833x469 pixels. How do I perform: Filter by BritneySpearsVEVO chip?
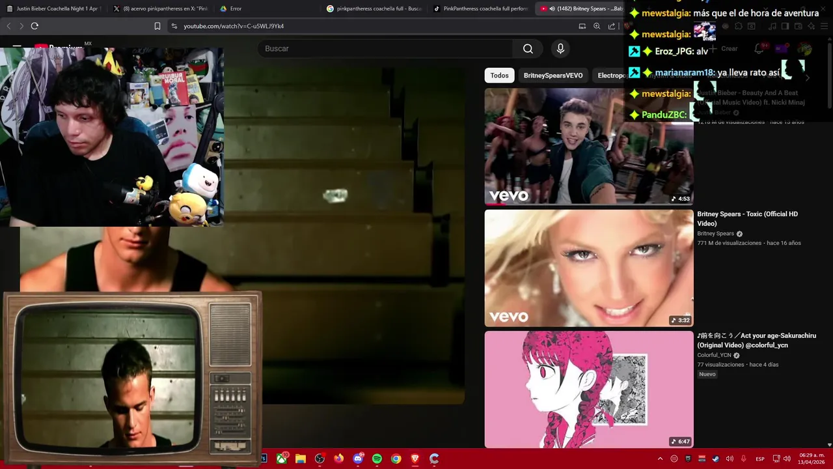pyautogui.click(x=553, y=76)
